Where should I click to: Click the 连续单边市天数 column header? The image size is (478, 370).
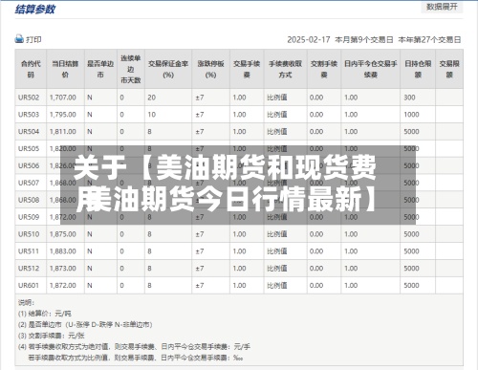tap(131, 69)
